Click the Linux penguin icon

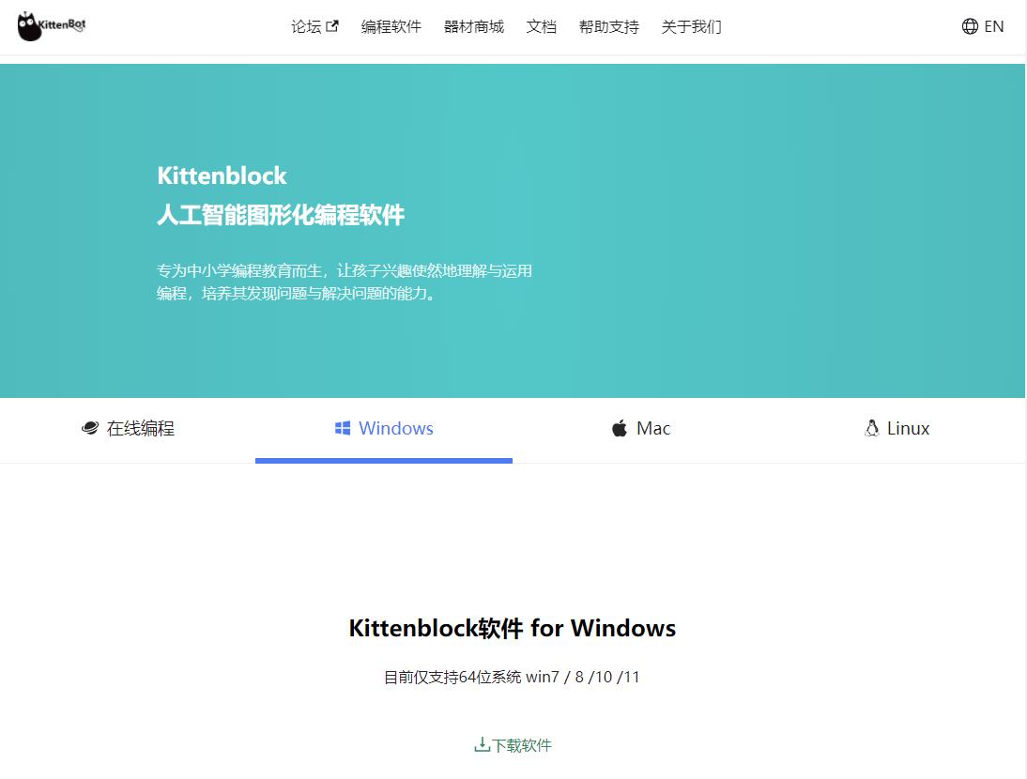(x=872, y=428)
